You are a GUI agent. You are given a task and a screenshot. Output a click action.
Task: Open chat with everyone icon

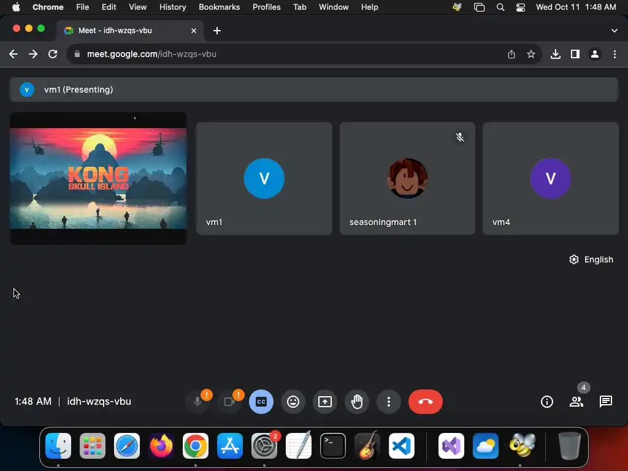pyautogui.click(x=605, y=401)
